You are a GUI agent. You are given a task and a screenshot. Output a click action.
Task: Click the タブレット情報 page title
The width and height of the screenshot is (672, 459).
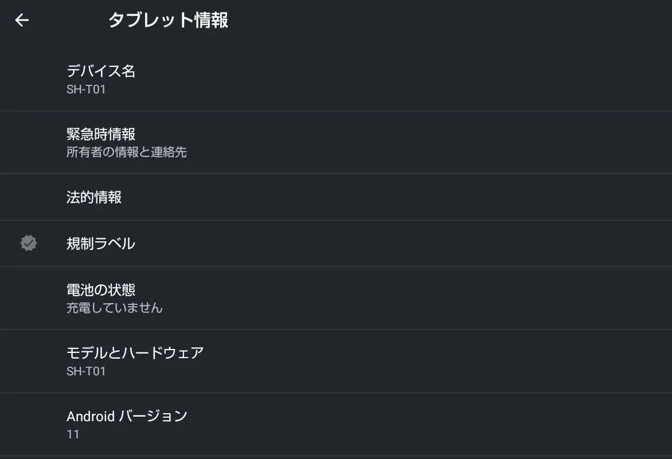(168, 20)
